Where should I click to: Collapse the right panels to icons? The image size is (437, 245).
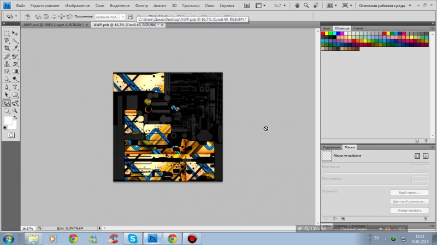coord(433,23)
